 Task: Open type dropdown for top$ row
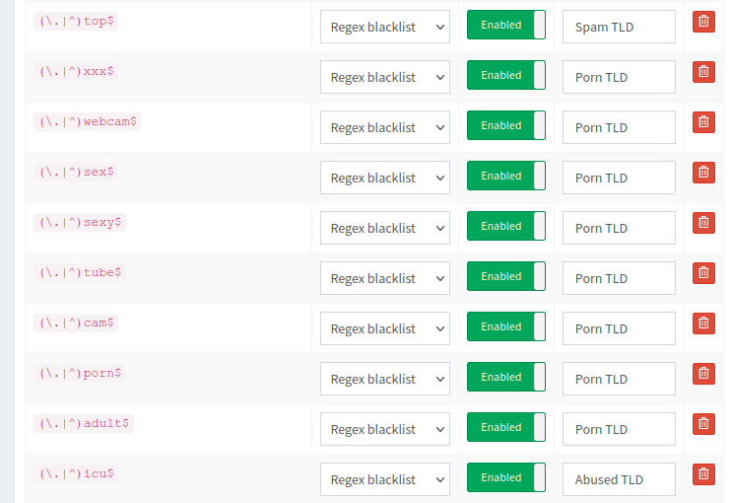point(385,27)
